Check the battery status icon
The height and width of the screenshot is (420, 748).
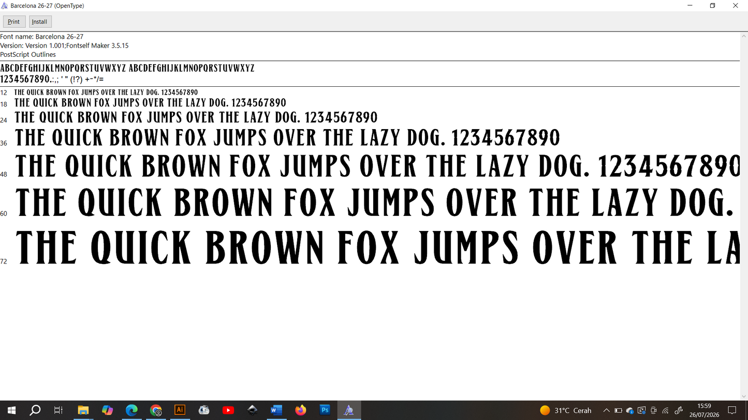click(618, 410)
